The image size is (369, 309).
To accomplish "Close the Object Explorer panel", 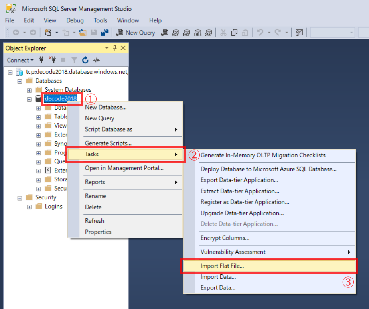I will [x=123, y=48].
